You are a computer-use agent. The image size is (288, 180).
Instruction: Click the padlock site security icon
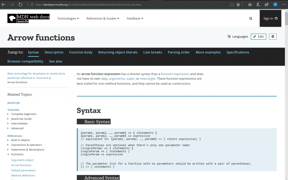click(x=32, y=4)
